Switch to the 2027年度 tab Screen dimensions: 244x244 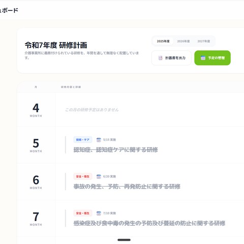204,41
